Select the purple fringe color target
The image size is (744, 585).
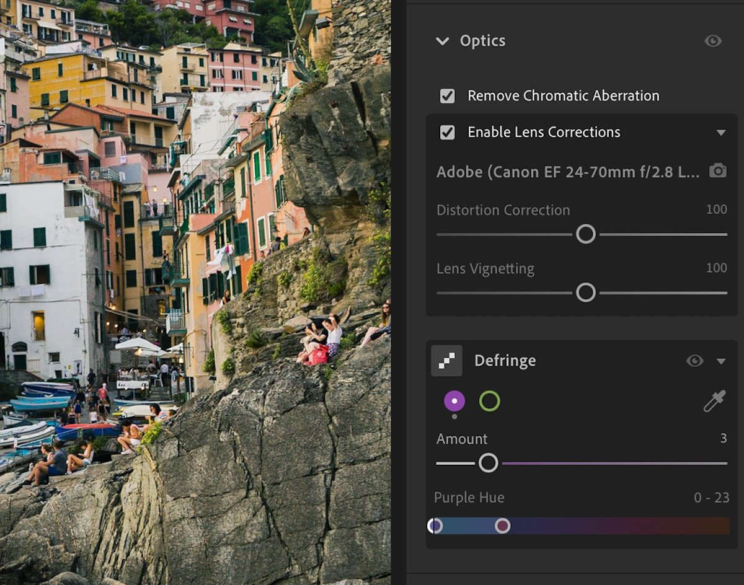point(454,402)
